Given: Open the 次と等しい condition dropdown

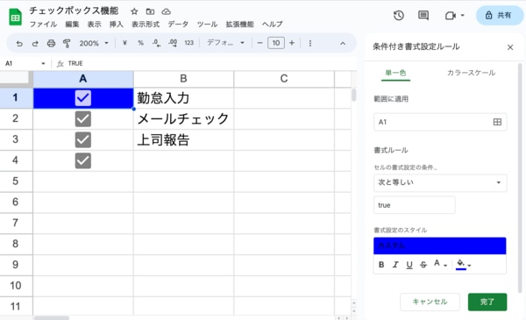Looking at the screenshot, I should tap(440, 182).
